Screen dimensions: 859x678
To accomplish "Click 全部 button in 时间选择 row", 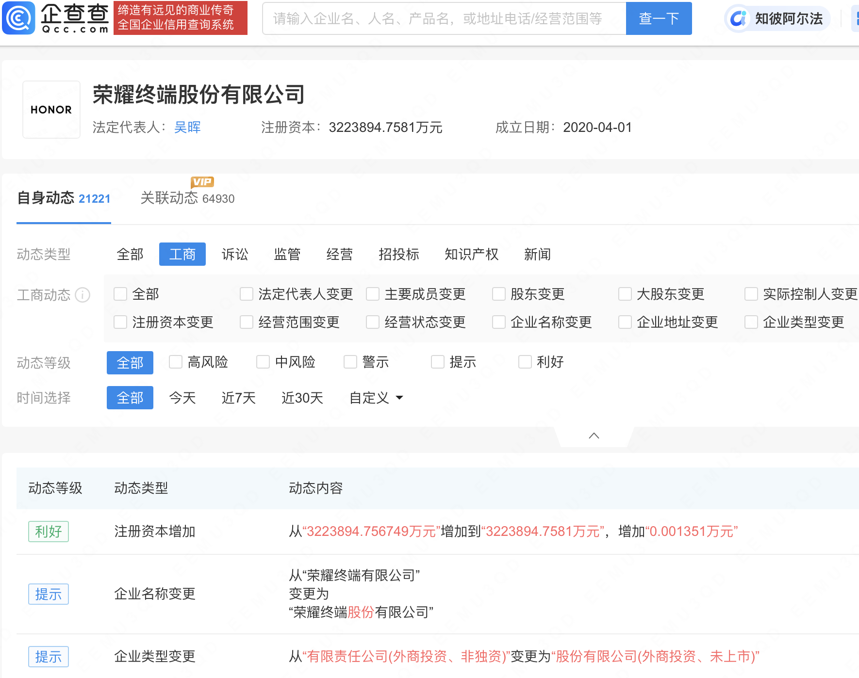I will point(130,398).
